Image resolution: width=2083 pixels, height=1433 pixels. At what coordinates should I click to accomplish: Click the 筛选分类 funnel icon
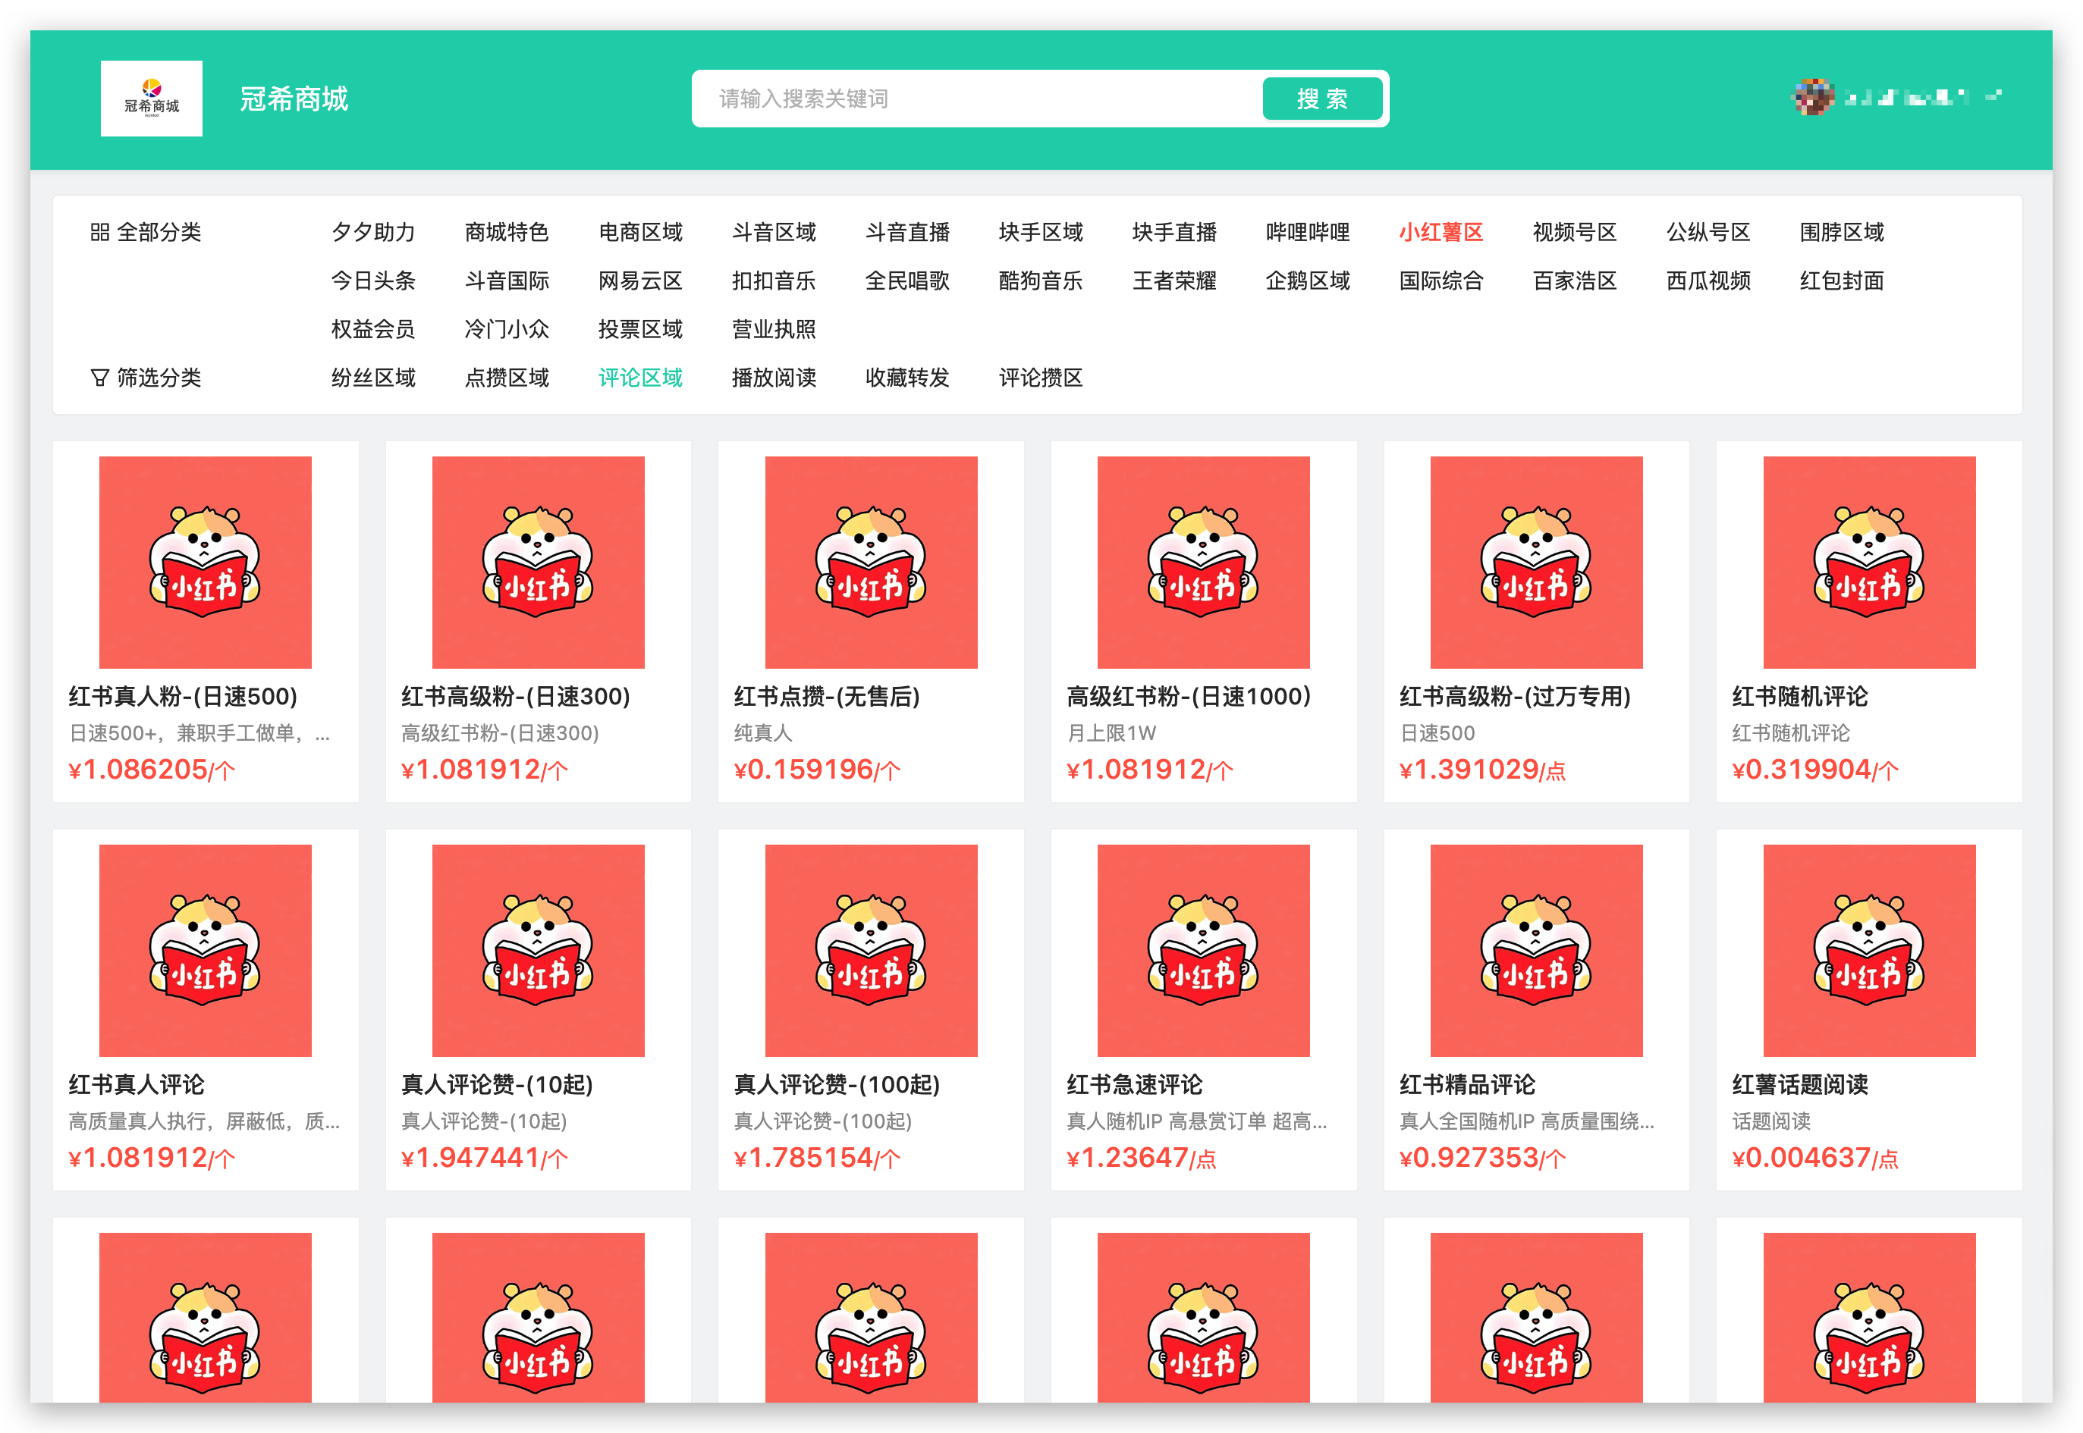click(x=99, y=378)
